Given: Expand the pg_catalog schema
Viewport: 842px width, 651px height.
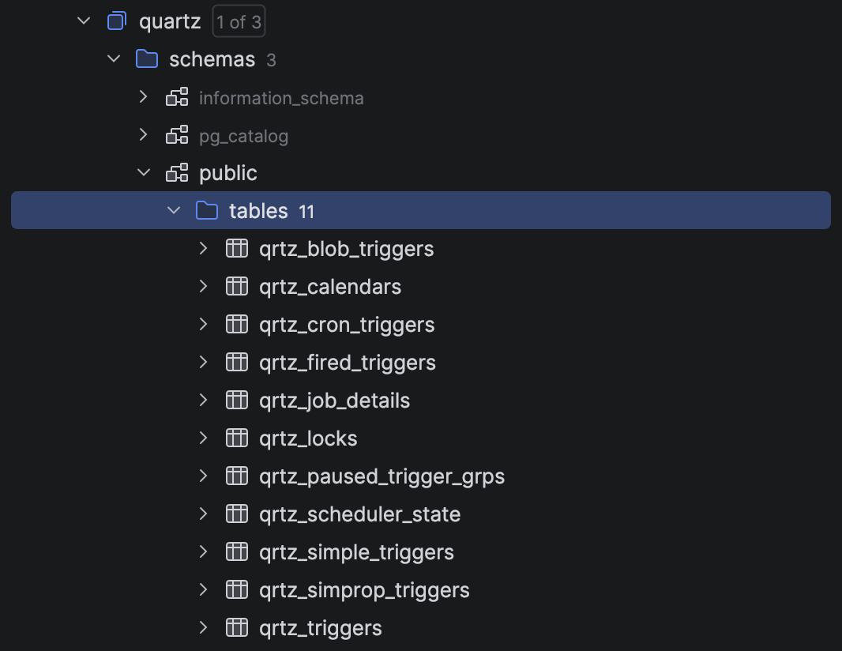Looking at the screenshot, I should [x=144, y=135].
